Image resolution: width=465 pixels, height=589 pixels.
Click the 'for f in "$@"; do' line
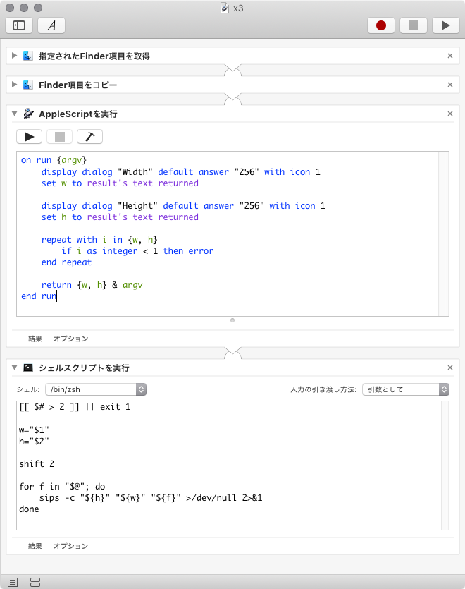coord(62,487)
